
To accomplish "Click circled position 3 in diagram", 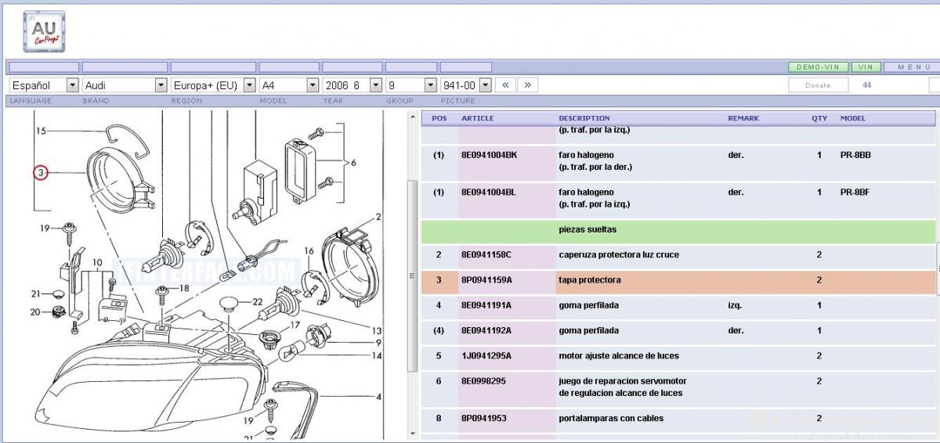I will click(41, 171).
